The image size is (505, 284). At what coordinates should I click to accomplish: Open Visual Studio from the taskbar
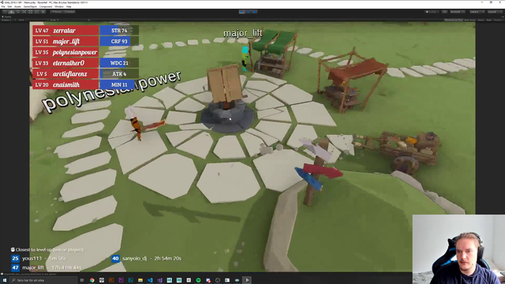click(159, 280)
